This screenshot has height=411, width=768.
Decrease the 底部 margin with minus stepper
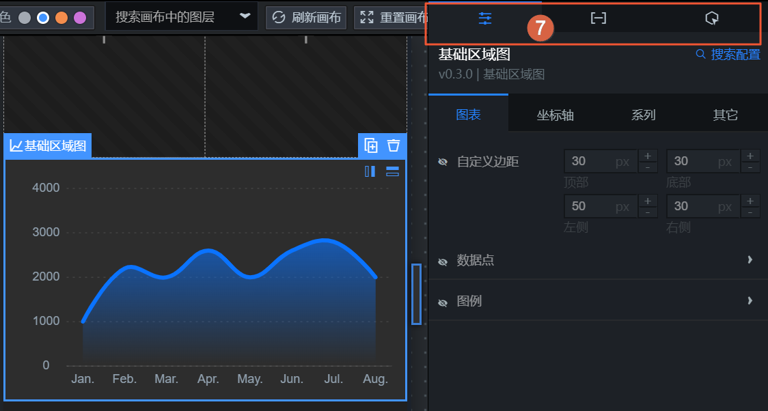[x=750, y=167]
